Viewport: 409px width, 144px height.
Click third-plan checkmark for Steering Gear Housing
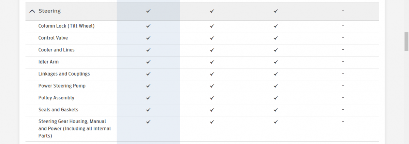click(x=276, y=122)
